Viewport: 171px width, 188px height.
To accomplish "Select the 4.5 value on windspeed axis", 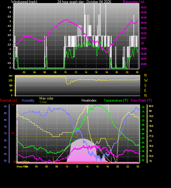I will [9, 26].
